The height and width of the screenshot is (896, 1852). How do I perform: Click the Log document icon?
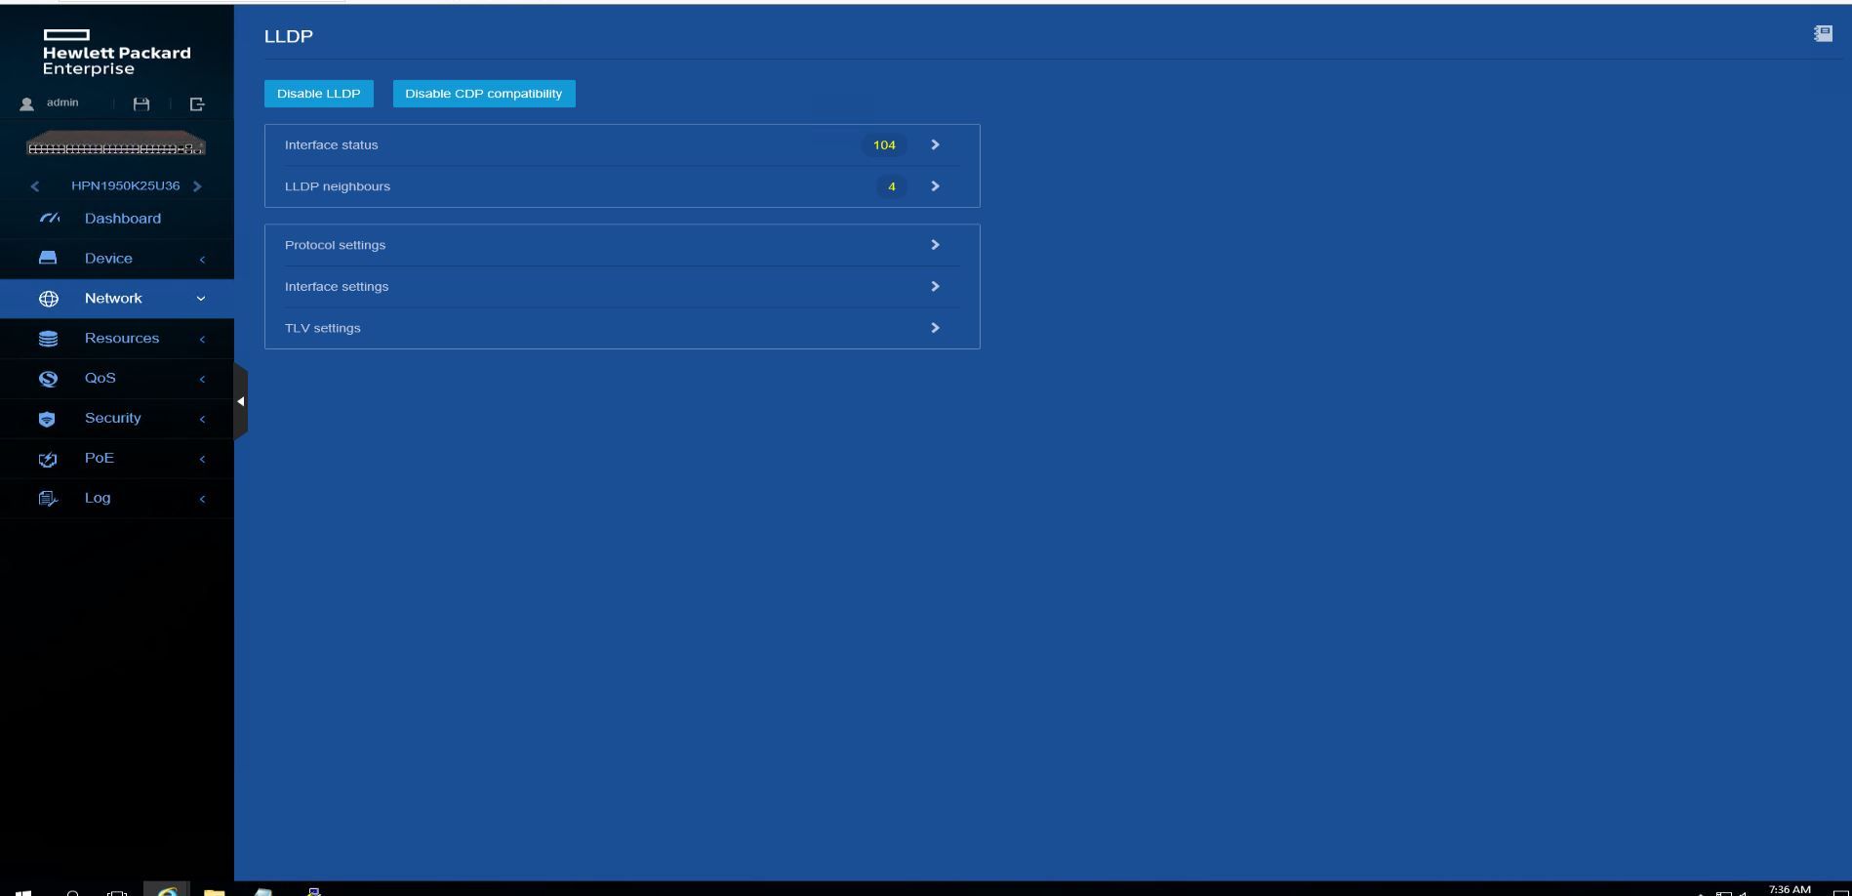coord(48,499)
